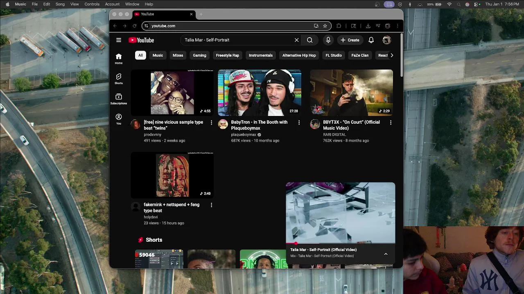Open "BabyTron - In The Booth" title
This screenshot has height=294, width=524.
tap(259, 125)
